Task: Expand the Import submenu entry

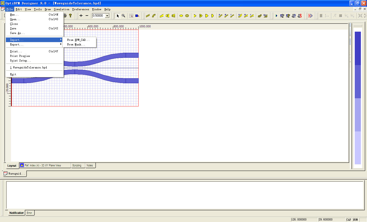Action: click(34, 40)
